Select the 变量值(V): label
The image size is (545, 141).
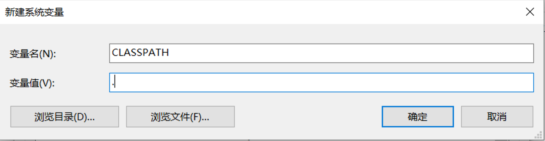point(32,83)
